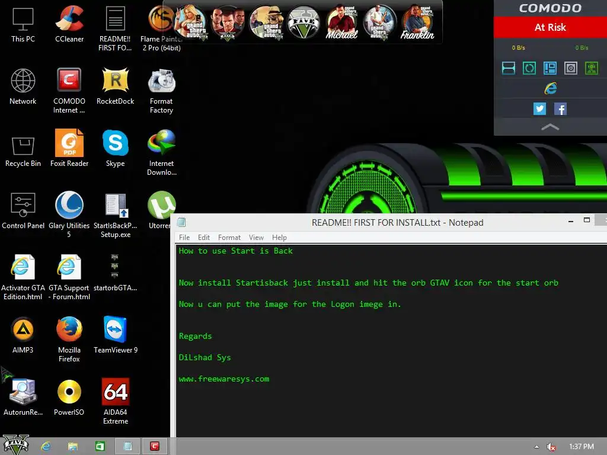This screenshot has width=607, height=455.
Task: Open COMODO virtual desktop widget icon
Action: point(550,68)
